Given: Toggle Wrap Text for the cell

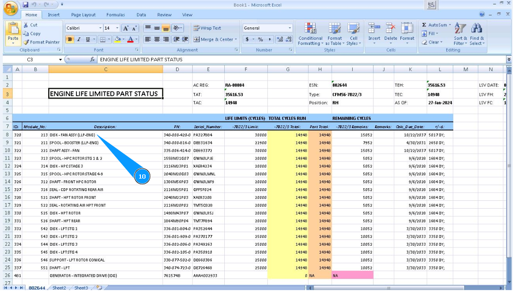Looking at the screenshot, I should (207, 28).
